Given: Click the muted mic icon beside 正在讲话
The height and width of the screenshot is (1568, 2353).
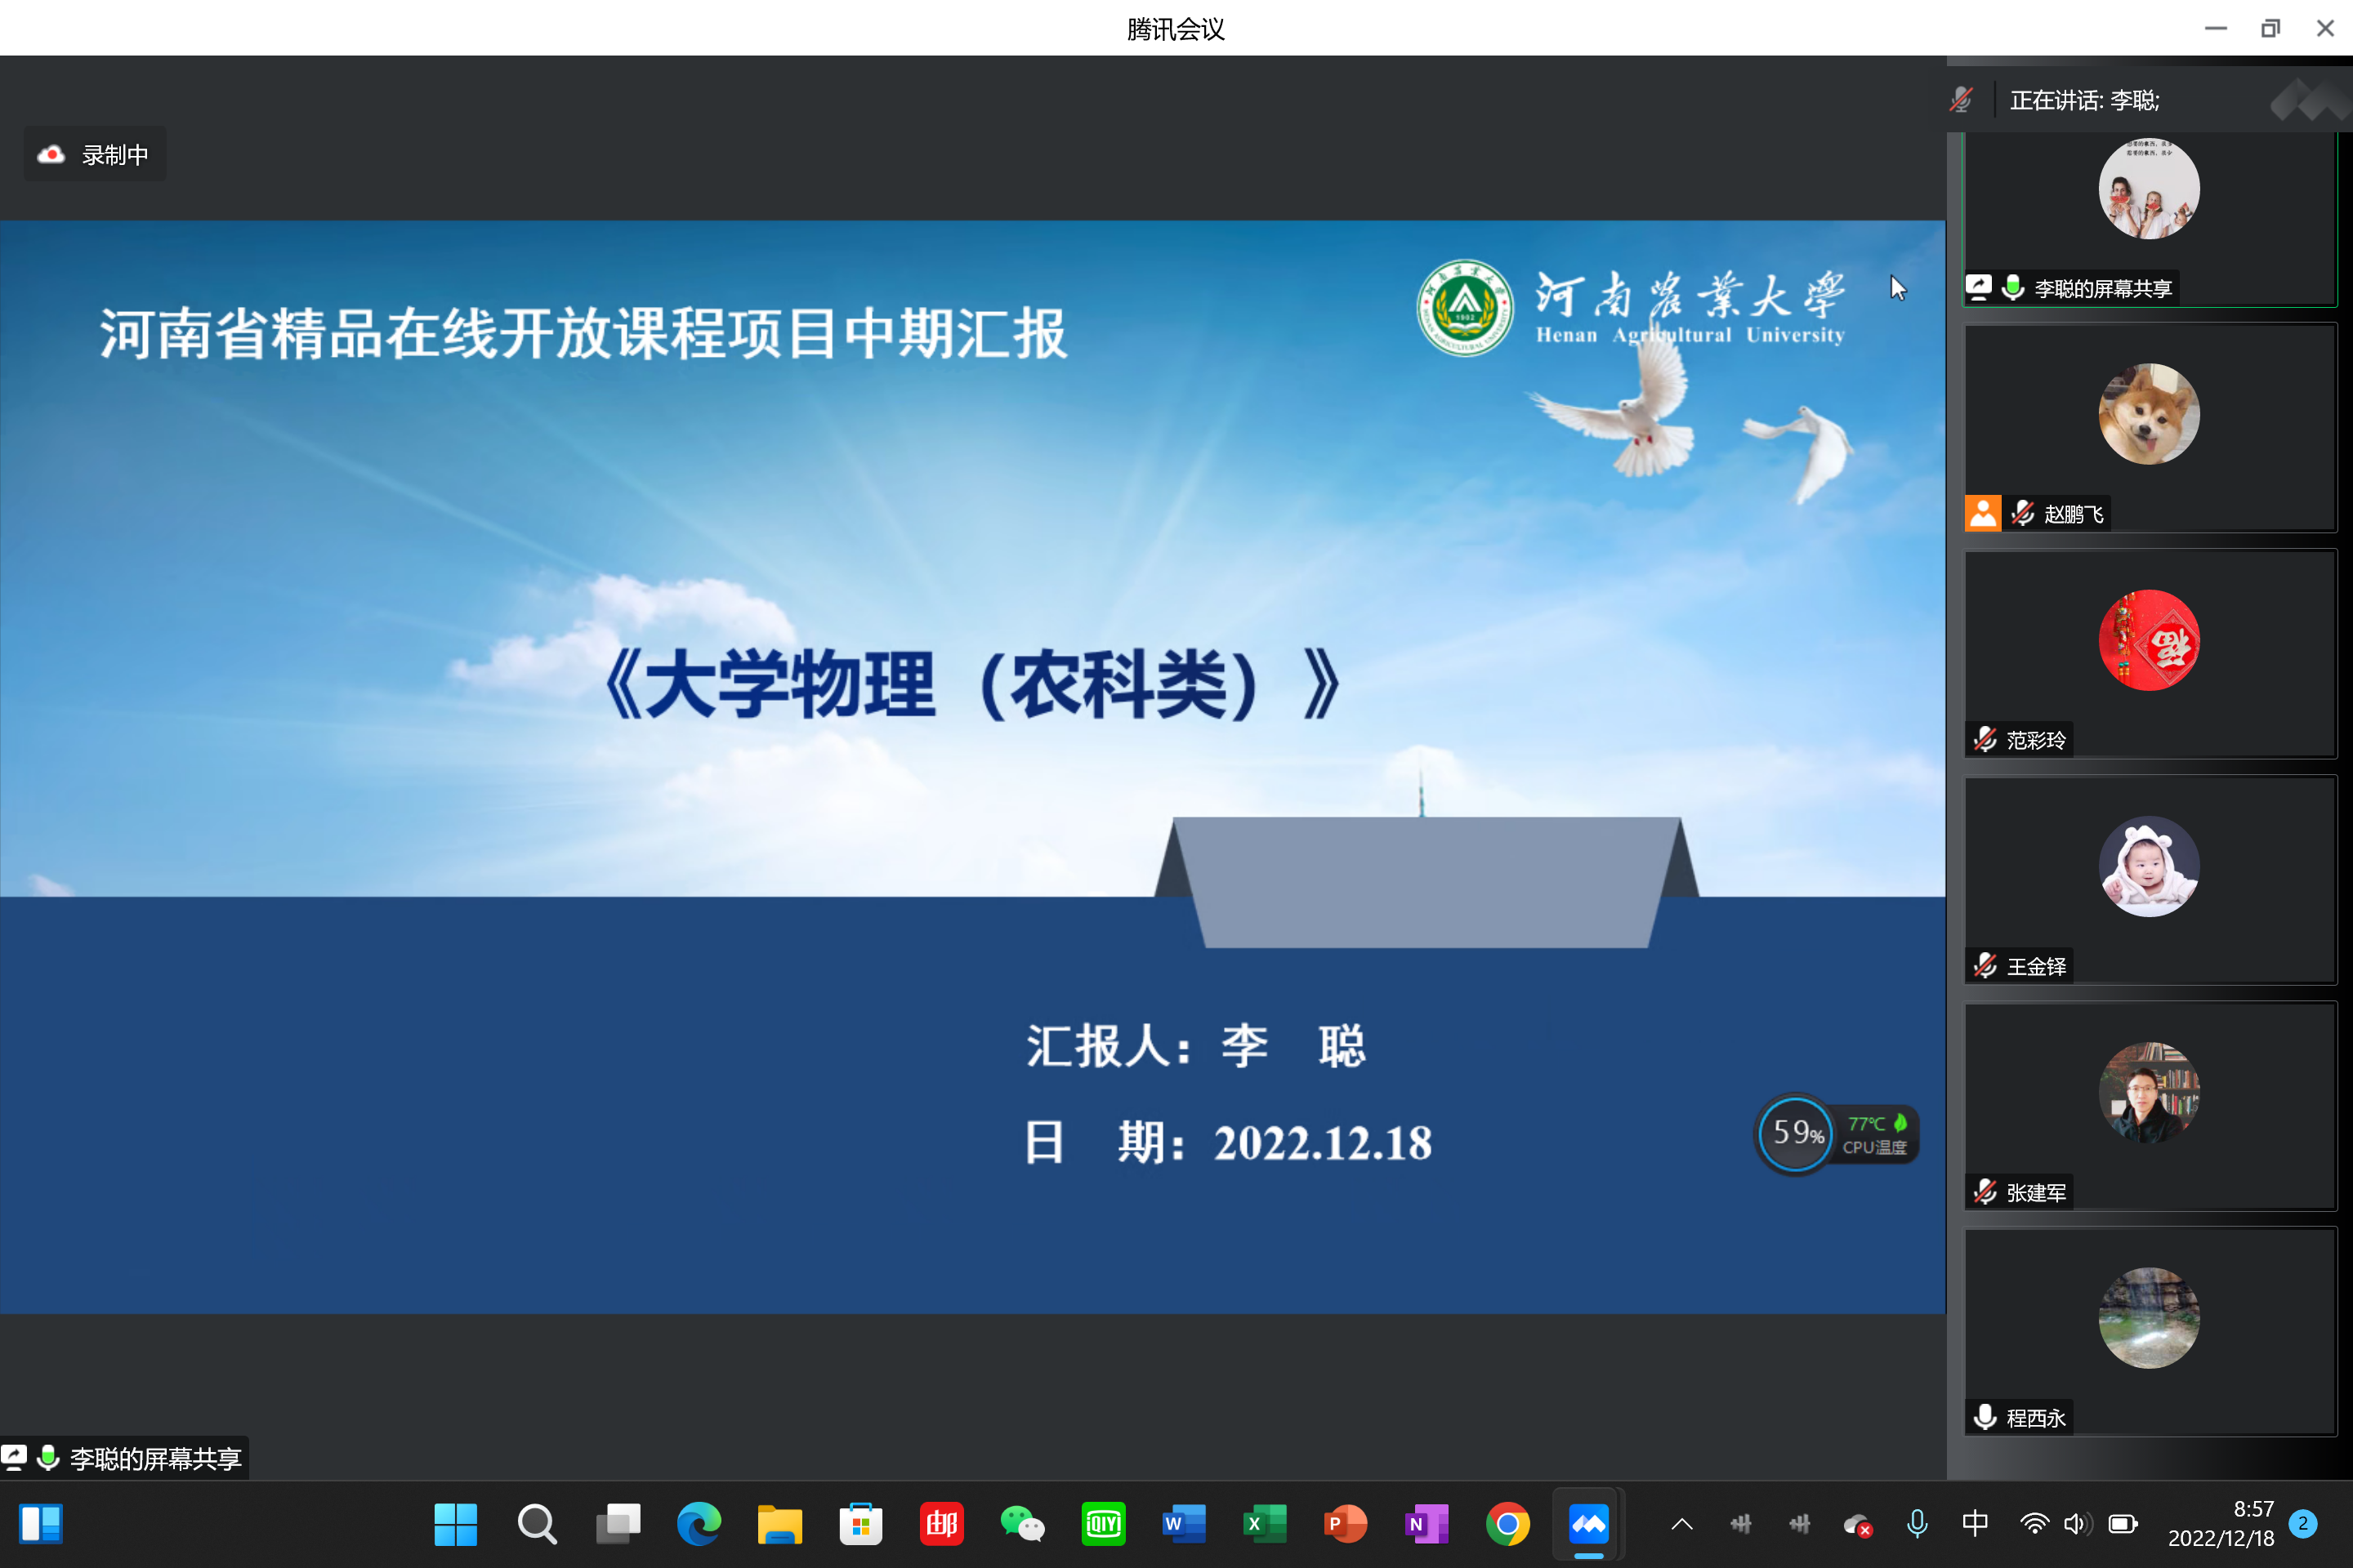Looking at the screenshot, I should point(1961,100).
